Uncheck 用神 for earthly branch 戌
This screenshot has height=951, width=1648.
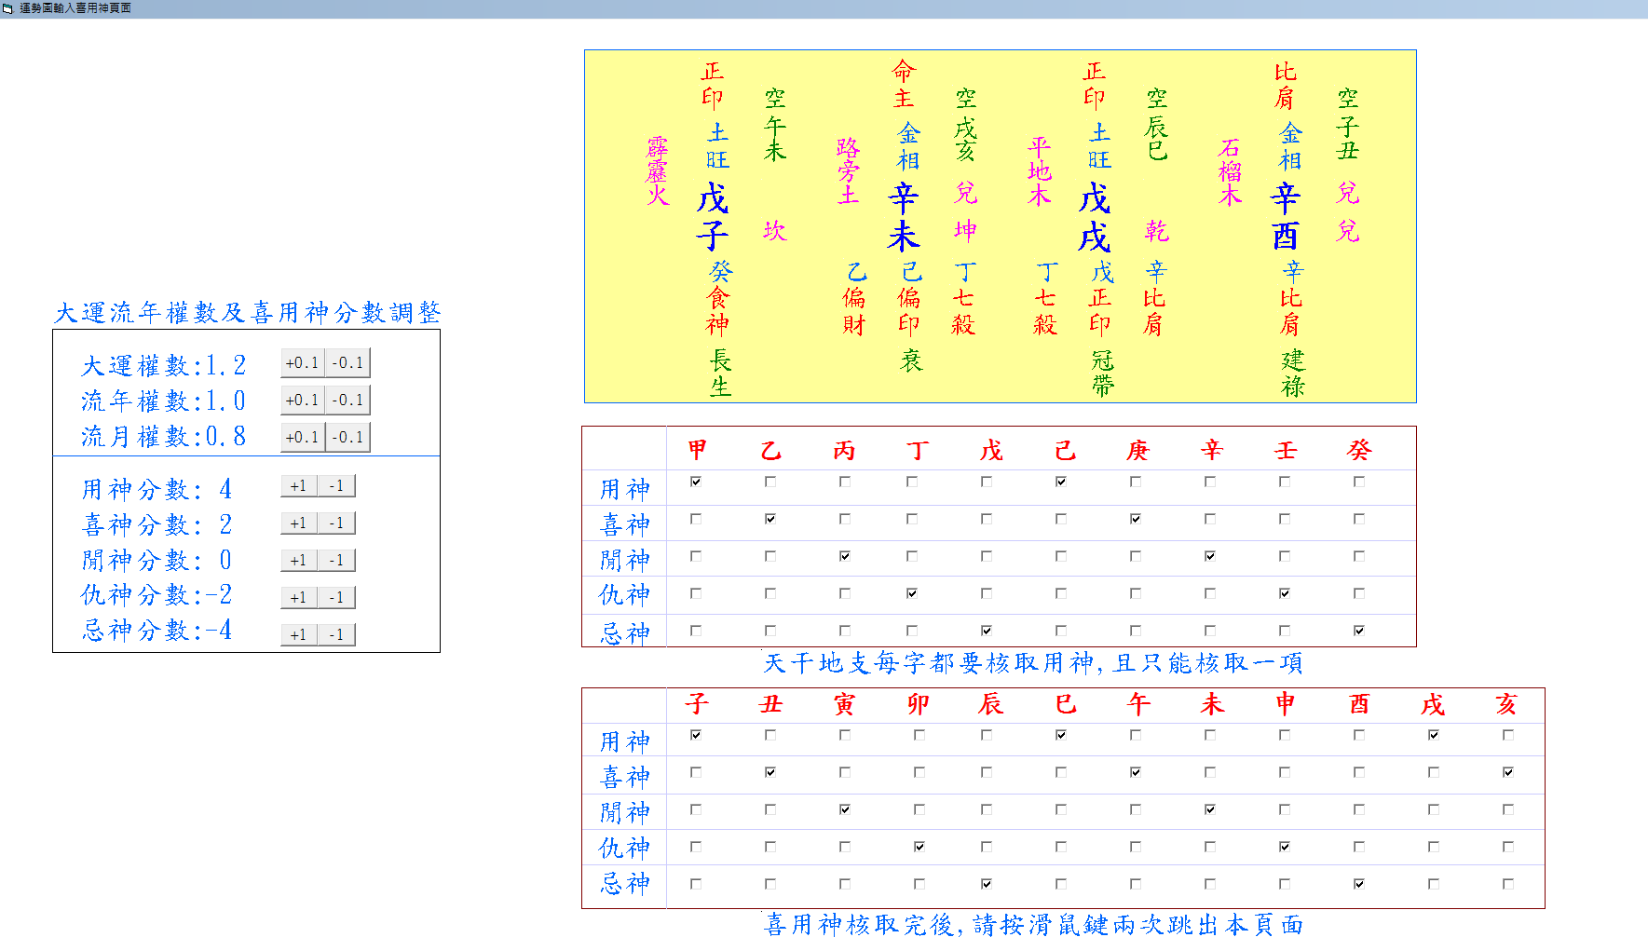(1434, 735)
